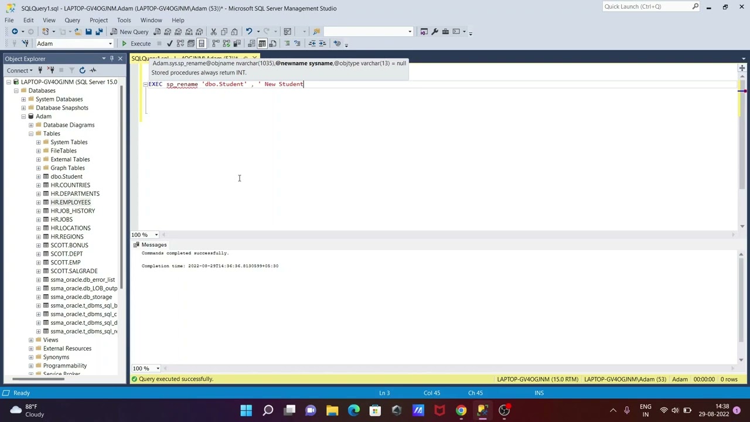The height and width of the screenshot is (422, 750).
Task: Collapse the Adam database node
Action: pos(23,116)
